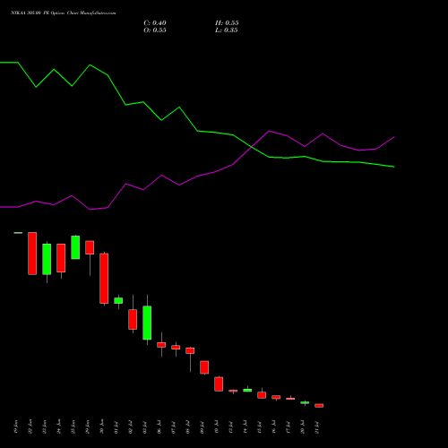Click the red candlestick for 22 Jun
This screenshot has height=448, width=448.
[32, 254]
